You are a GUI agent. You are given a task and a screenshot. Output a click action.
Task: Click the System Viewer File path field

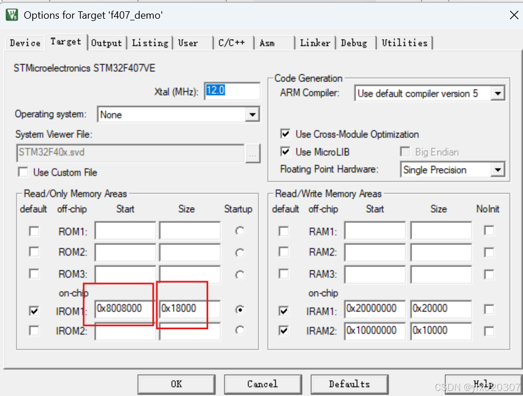130,153
